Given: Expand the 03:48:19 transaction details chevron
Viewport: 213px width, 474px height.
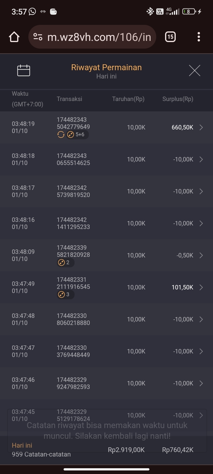Looking at the screenshot, I should click(x=201, y=127).
